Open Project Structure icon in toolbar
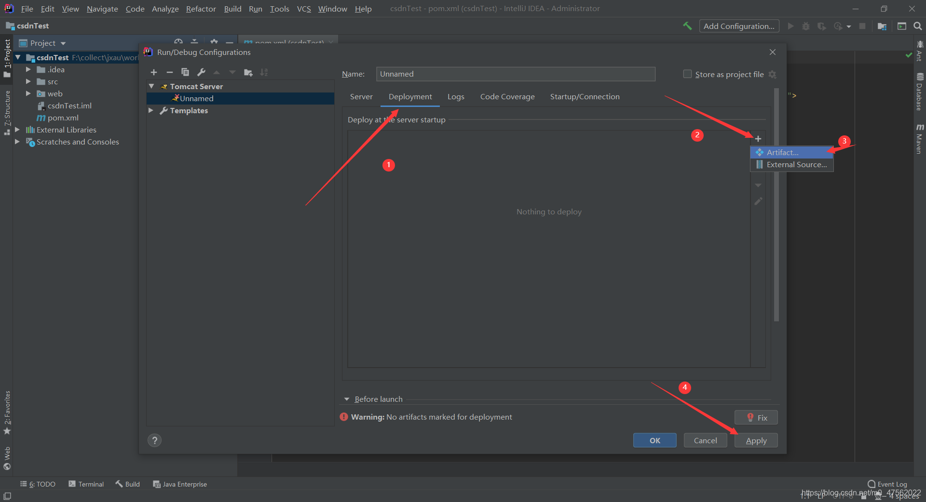Viewport: 926px width, 502px height. tap(882, 26)
